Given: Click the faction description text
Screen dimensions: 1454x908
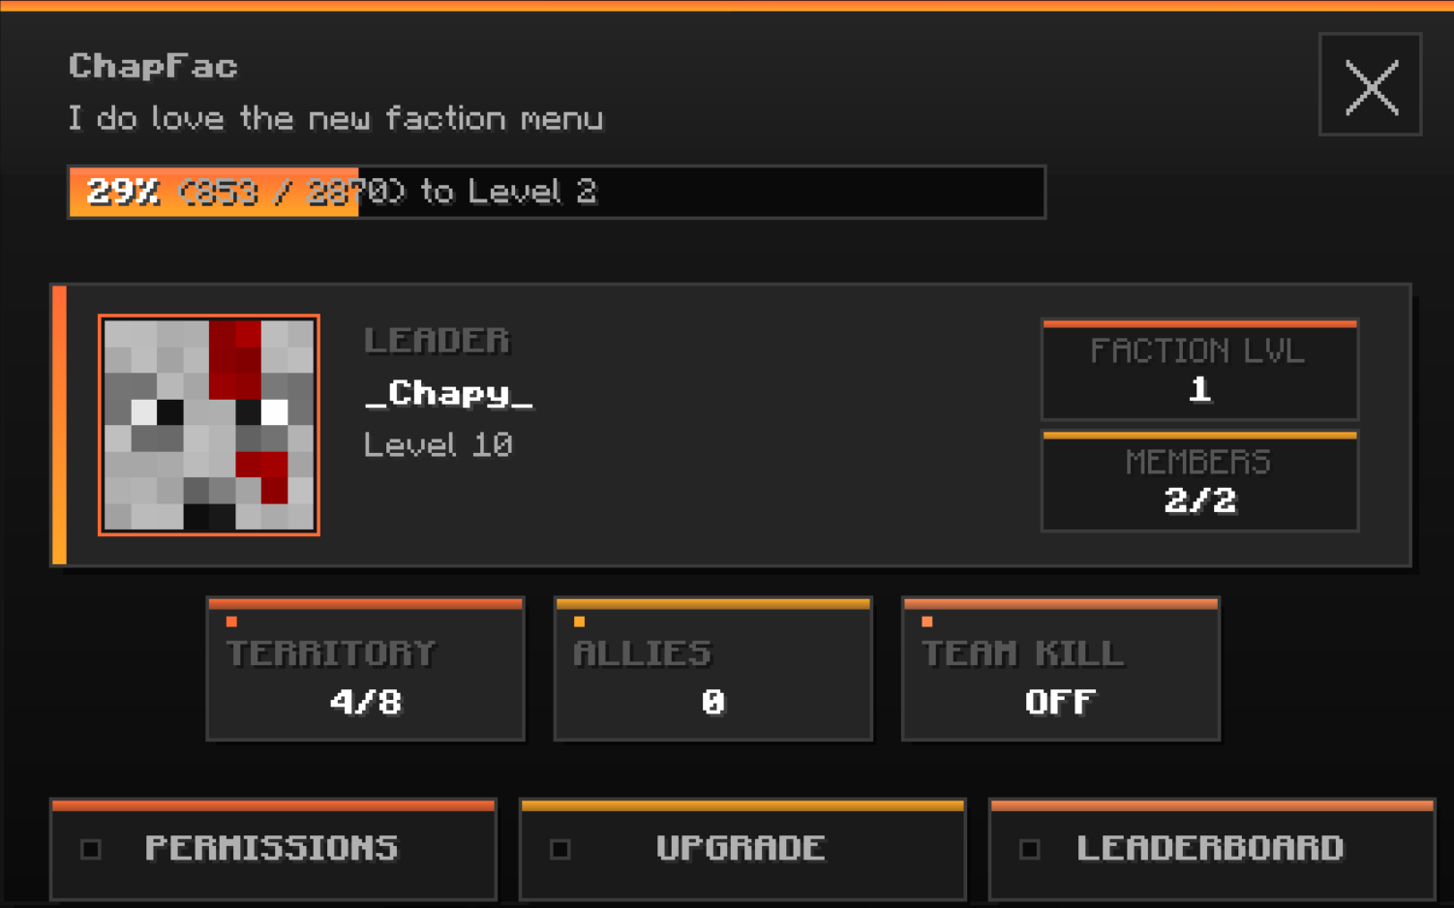Looking at the screenshot, I should click(x=335, y=118).
